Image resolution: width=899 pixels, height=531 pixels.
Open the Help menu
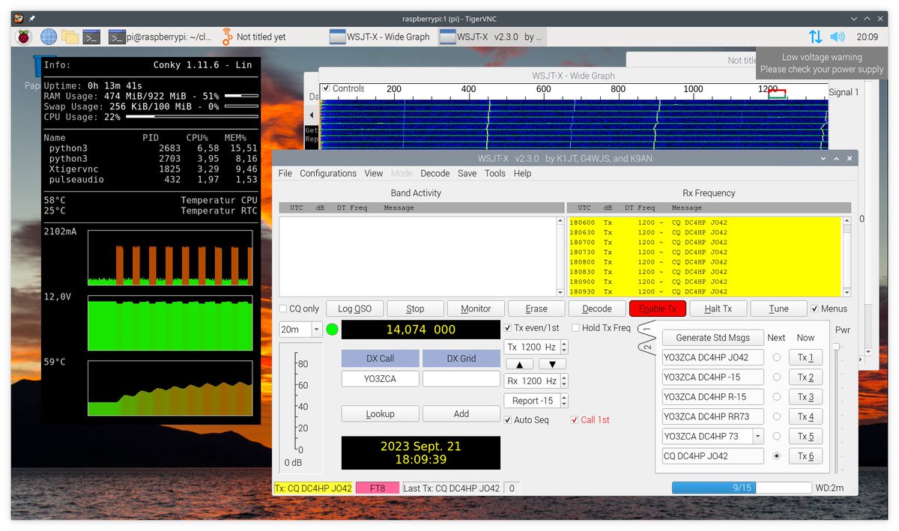tap(522, 173)
